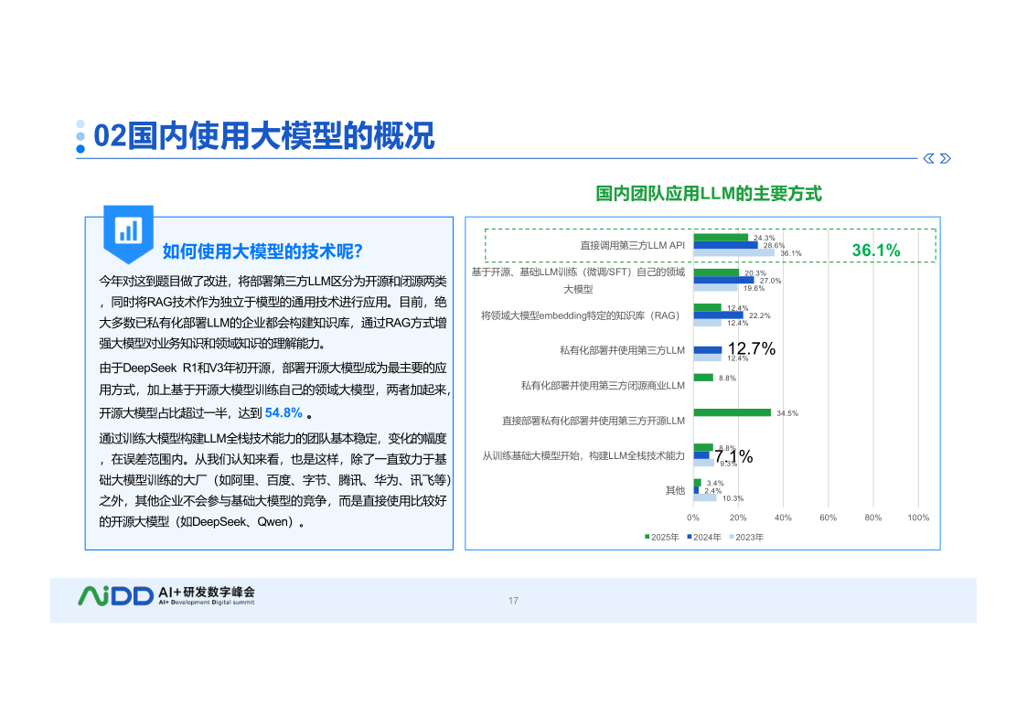Click the paragraph starting 由于DeepSeek R1和V3年初开源
Screen dimensions: 1027x726
pos(274,390)
